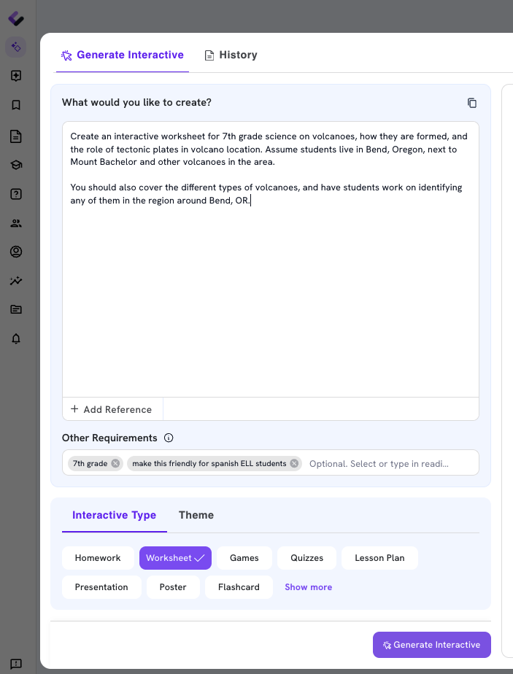Expand types with Show more

tap(309, 587)
